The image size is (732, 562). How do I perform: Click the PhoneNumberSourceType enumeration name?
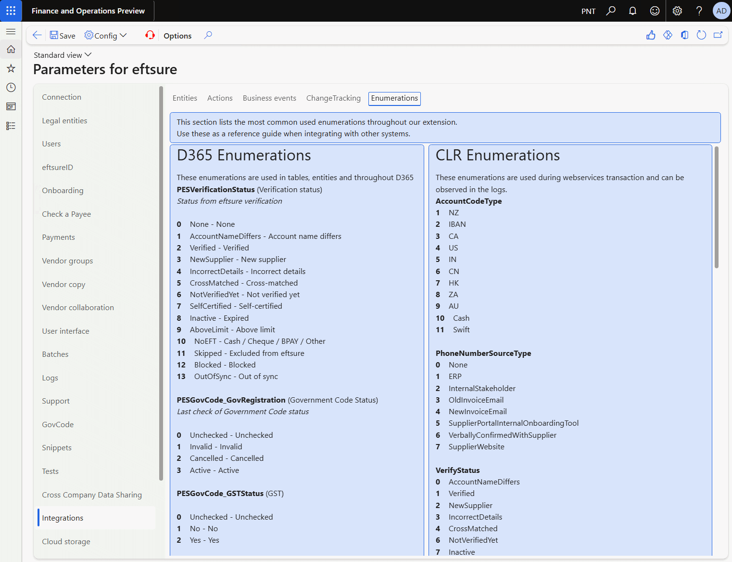click(483, 353)
